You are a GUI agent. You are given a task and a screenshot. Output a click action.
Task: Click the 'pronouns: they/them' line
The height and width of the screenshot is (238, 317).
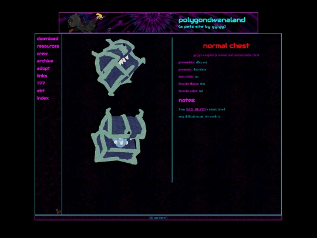point(193,69)
